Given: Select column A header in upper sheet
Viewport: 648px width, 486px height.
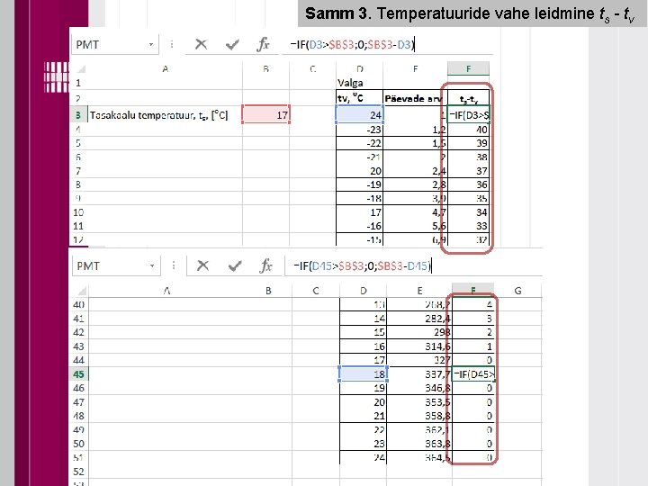Looking at the screenshot, I should pos(165,68).
